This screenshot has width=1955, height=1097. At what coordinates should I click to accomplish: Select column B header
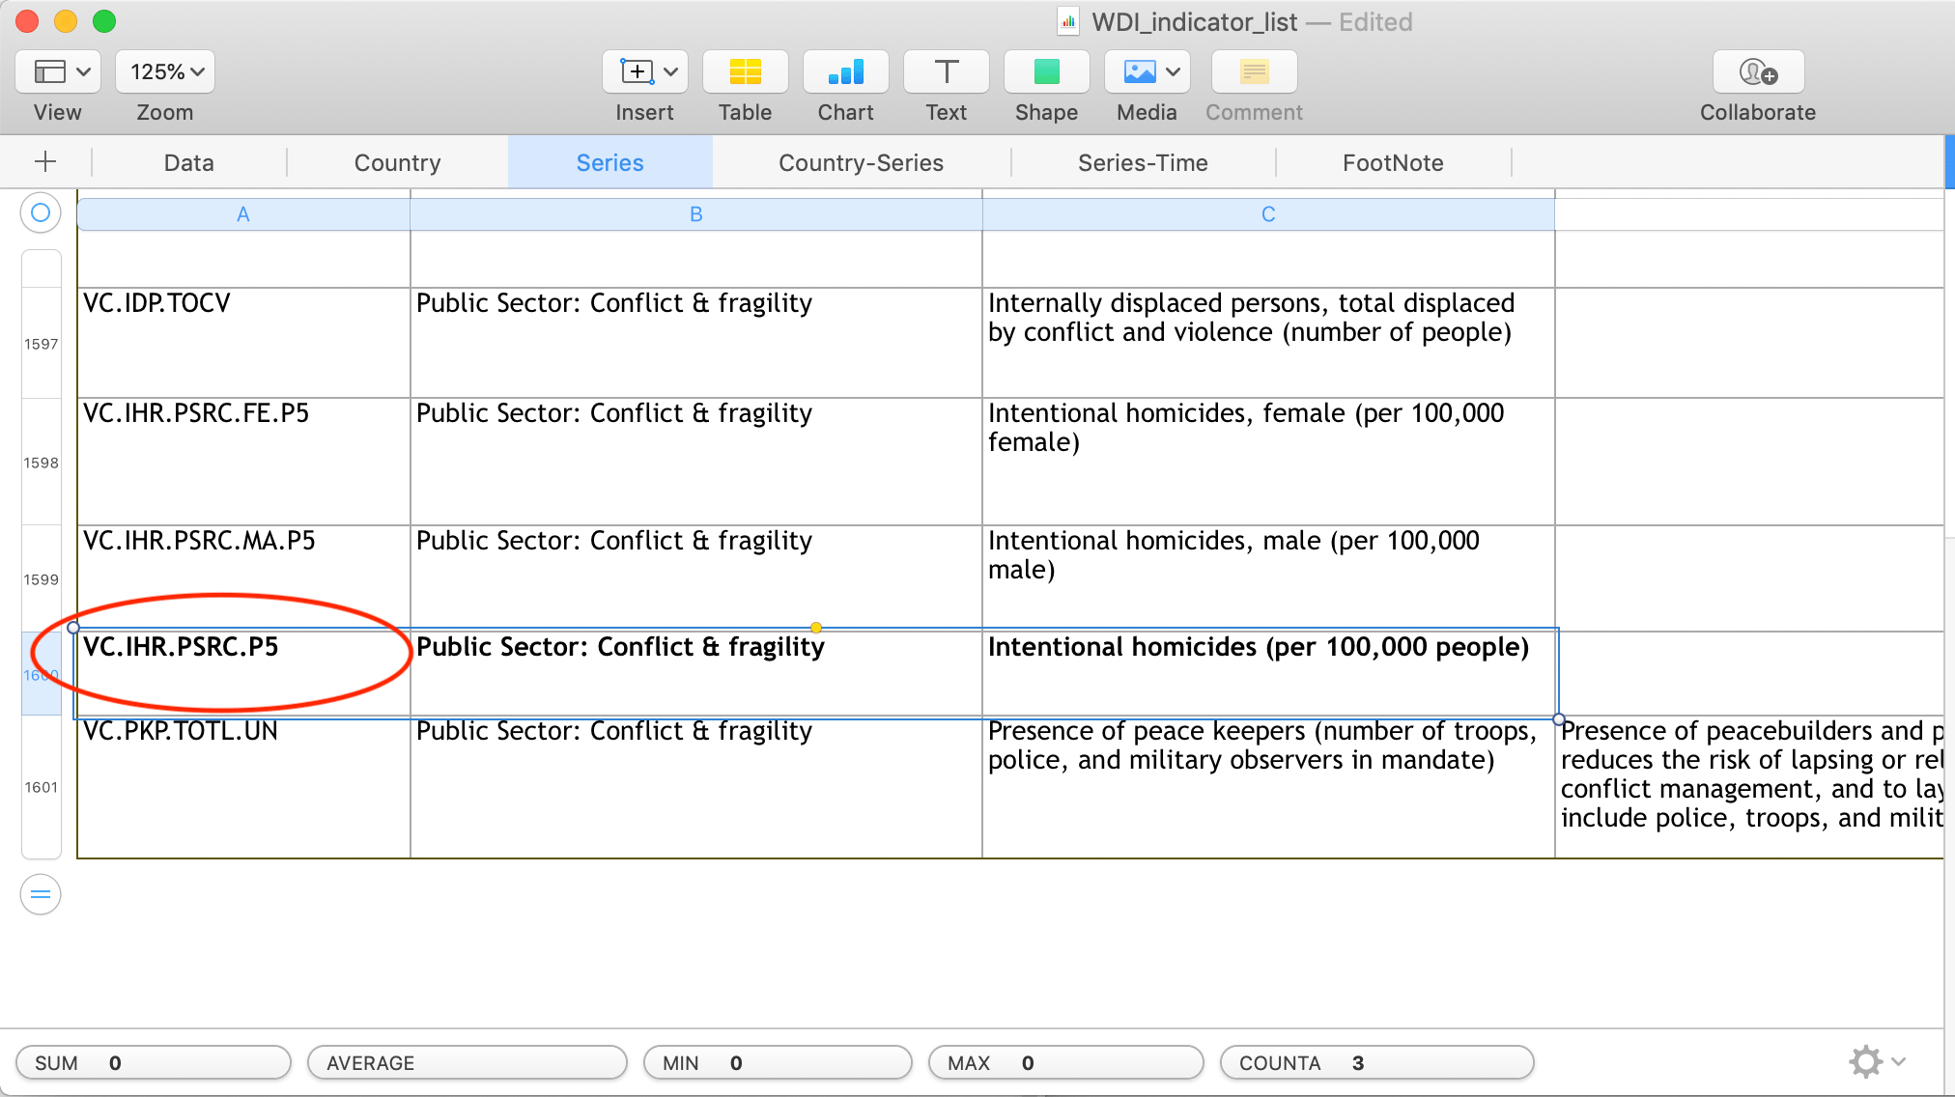[695, 214]
